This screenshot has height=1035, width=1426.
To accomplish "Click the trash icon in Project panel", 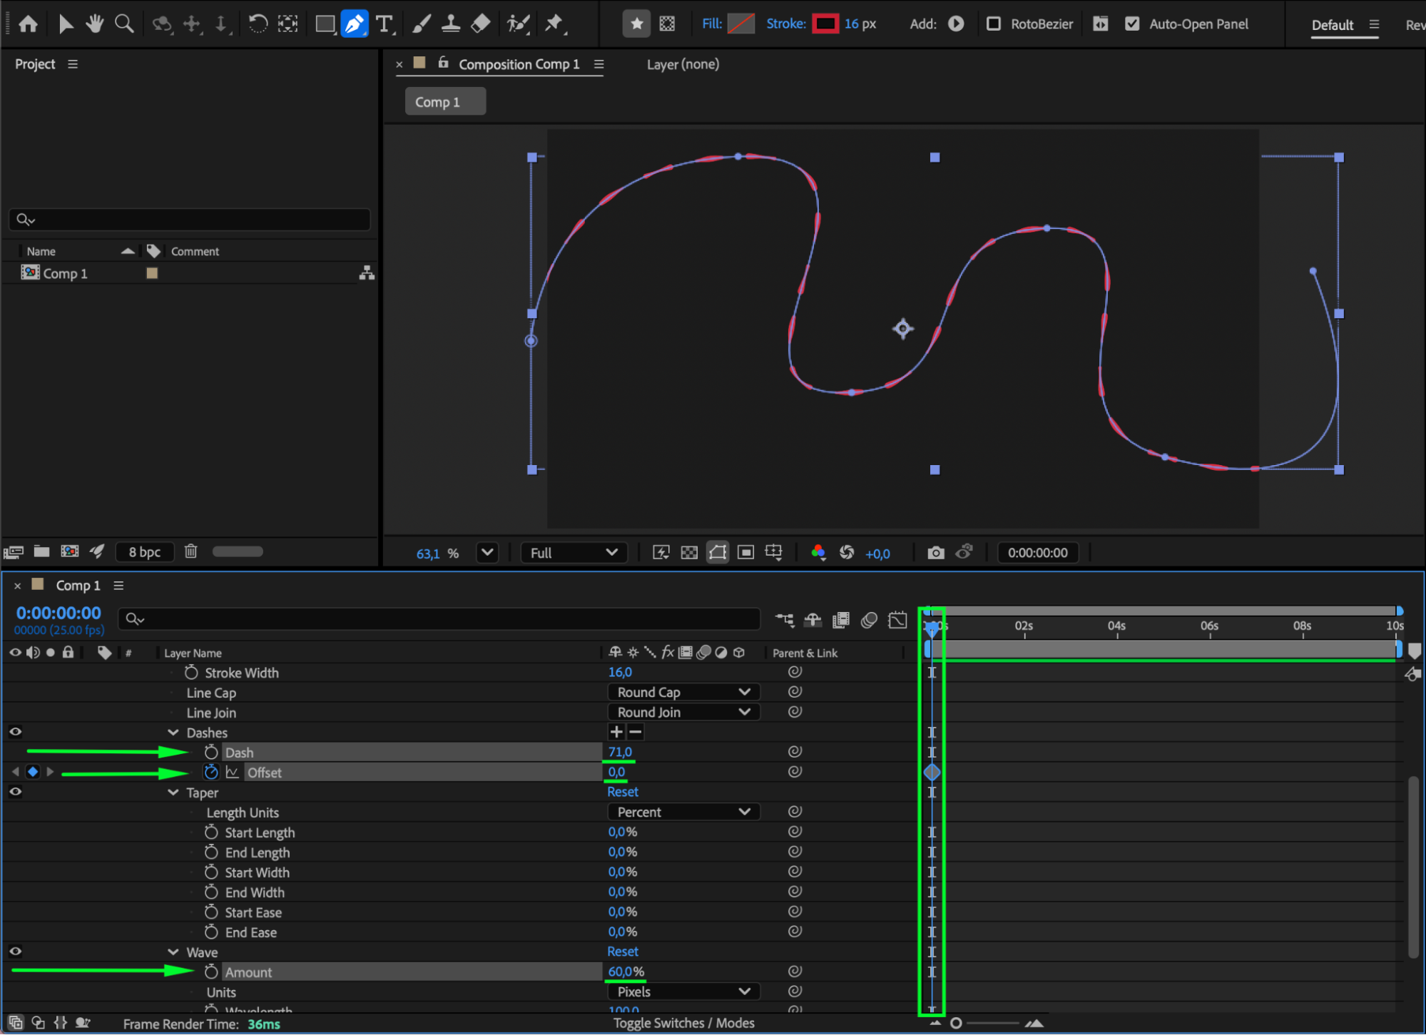I will tap(190, 551).
